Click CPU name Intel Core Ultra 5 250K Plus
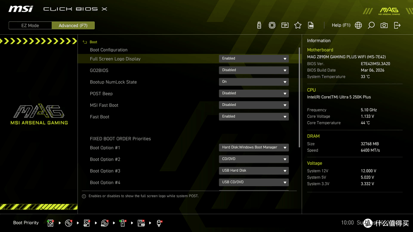This screenshot has height=232, width=413. click(x=339, y=97)
